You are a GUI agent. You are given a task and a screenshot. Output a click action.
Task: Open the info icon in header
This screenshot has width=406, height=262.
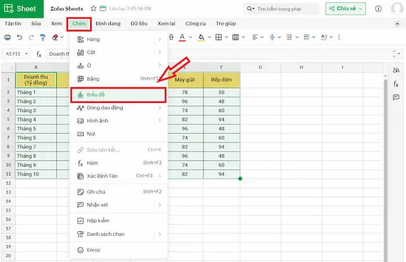tap(378, 9)
